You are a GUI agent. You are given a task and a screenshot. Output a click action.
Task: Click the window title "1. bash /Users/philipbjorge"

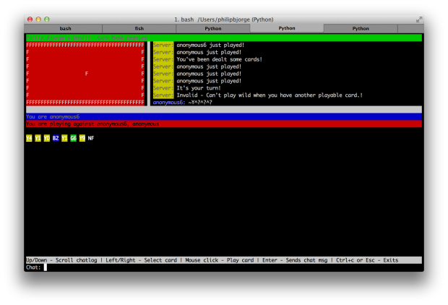(224, 20)
